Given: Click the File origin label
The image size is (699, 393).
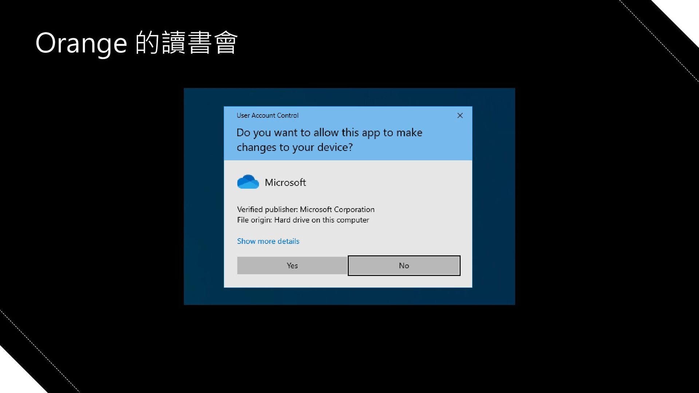Looking at the screenshot, I should click(254, 220).
